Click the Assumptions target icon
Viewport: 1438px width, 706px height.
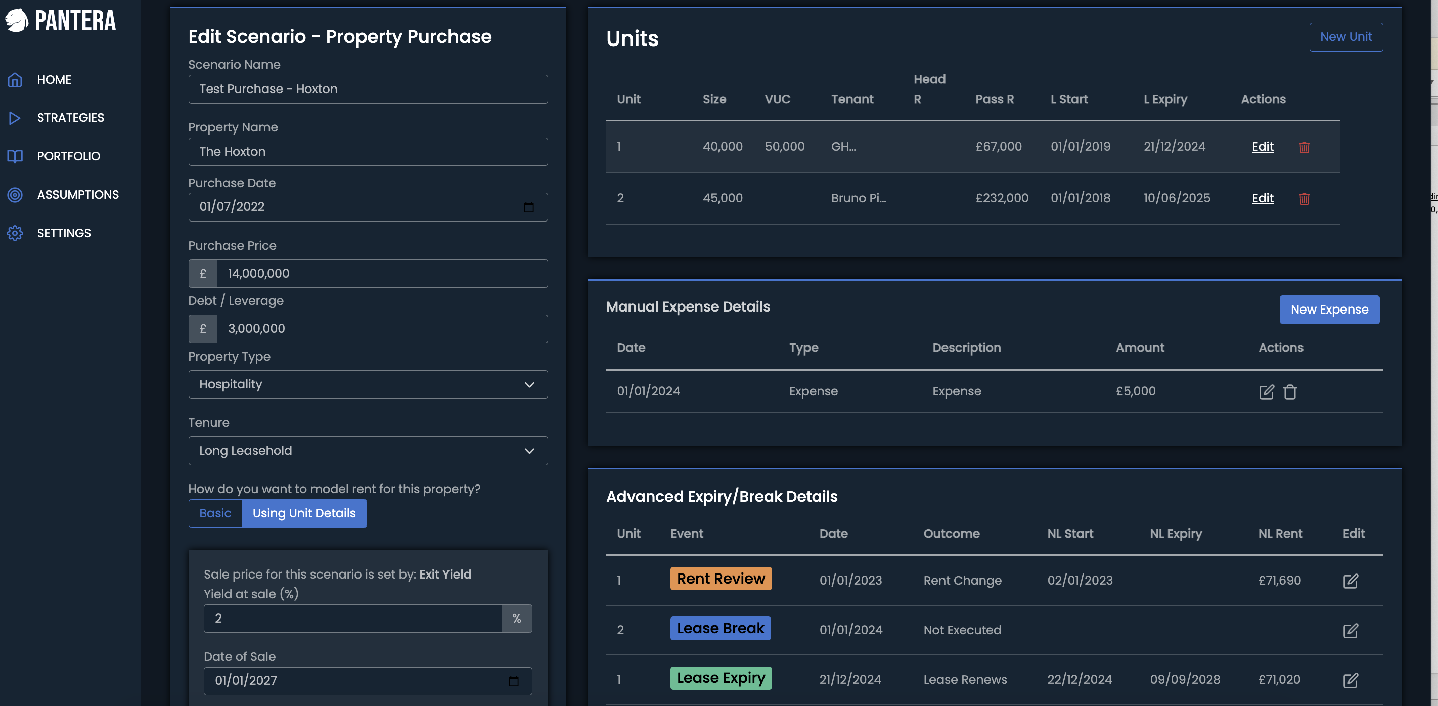click(15, 194)
